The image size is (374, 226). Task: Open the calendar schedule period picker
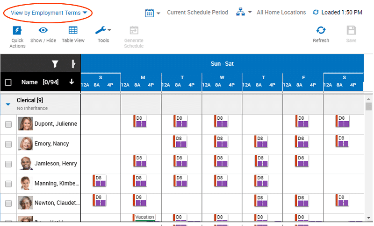pyautogui.click(x=150, y=13)
